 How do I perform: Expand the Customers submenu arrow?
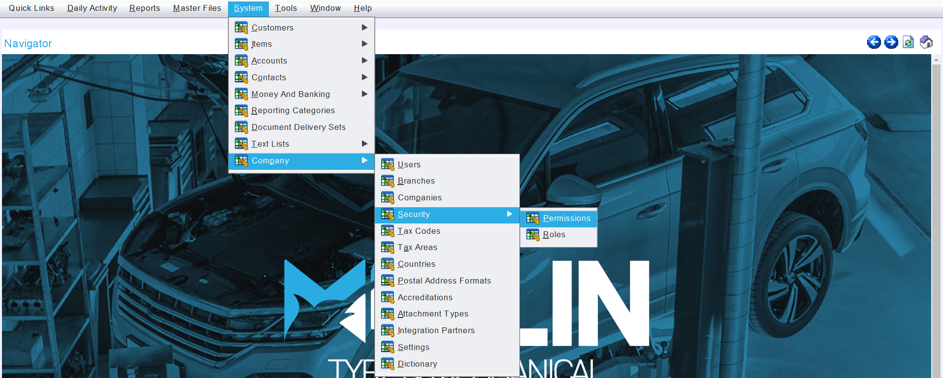coord(364,28)
